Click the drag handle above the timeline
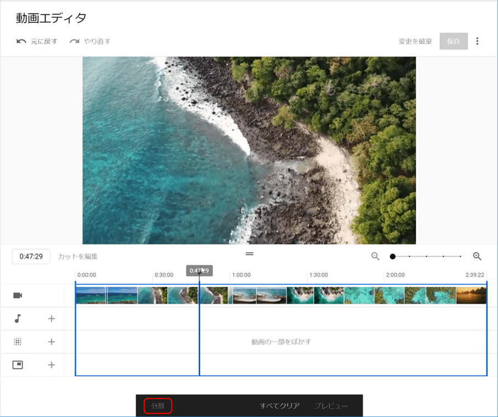The height and width of the screenshot is (417, 498). pos(250,253)
